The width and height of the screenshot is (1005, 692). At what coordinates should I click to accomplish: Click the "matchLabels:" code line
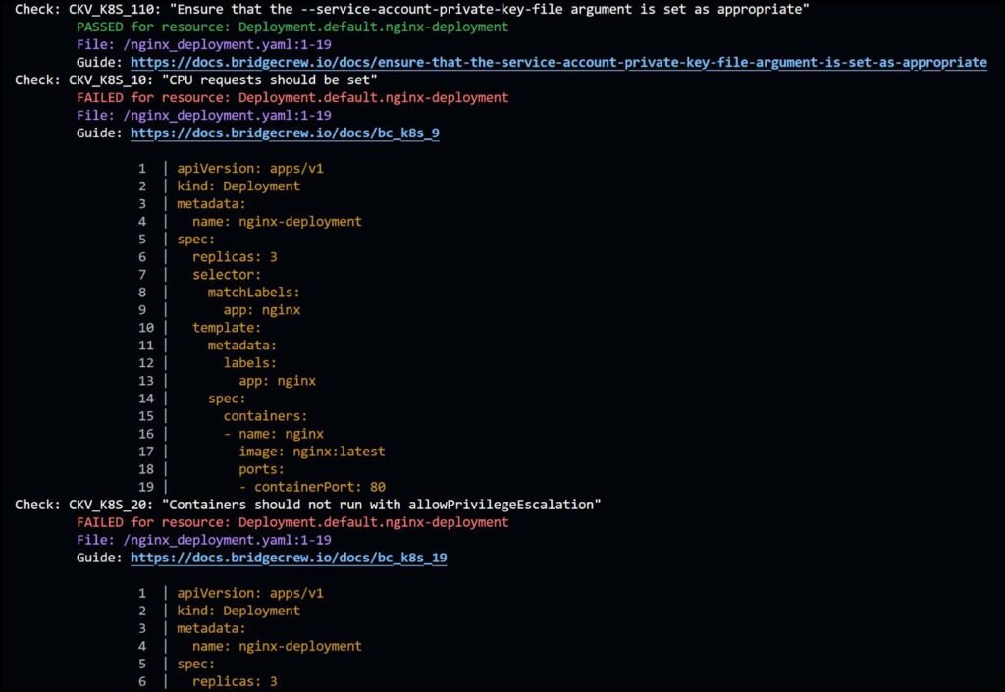[253, 292]
